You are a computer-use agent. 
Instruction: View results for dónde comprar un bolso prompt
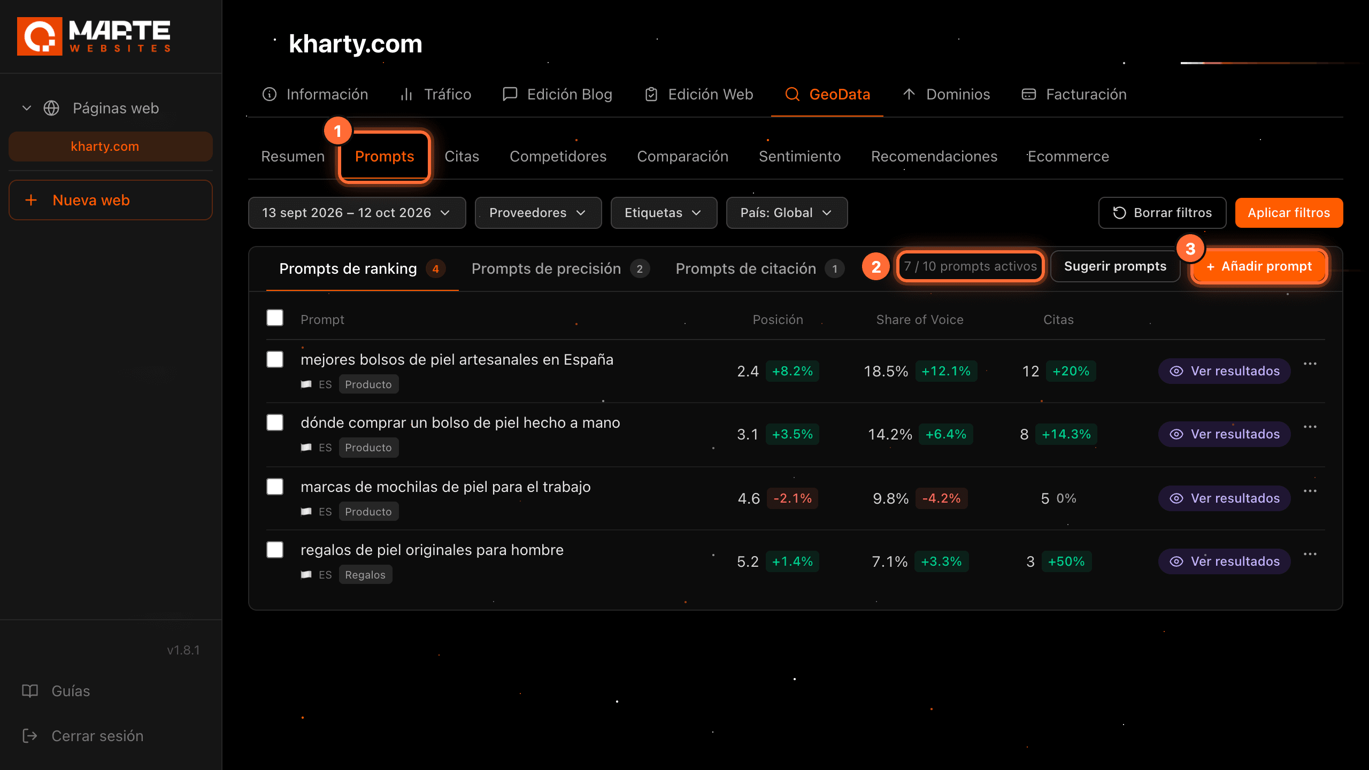click(x=1225, y=434)
